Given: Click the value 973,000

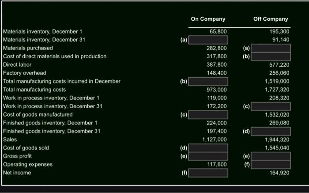Looking at the screenshot, I should (217, 90).
